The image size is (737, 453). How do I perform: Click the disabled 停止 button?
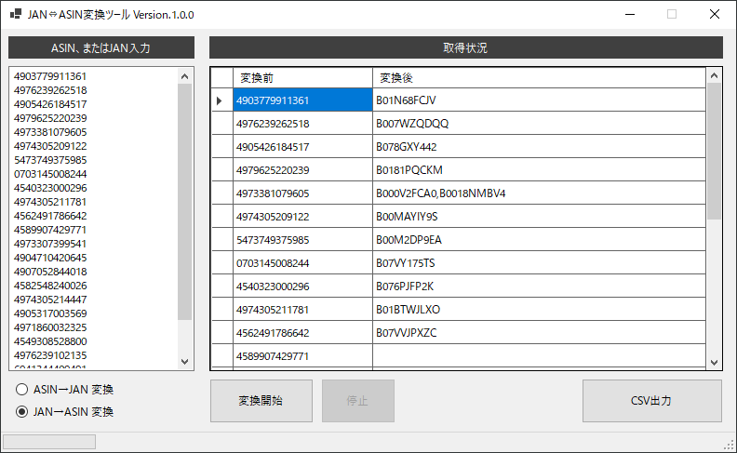357,401
